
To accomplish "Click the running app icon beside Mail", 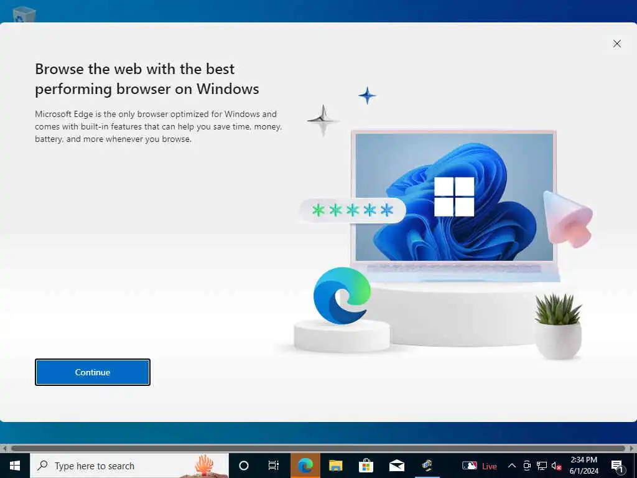I will (427, 466).
